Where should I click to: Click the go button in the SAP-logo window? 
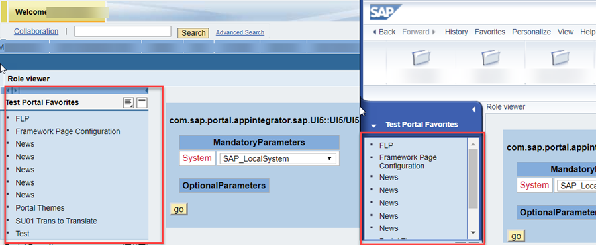[x=516, y=236]
